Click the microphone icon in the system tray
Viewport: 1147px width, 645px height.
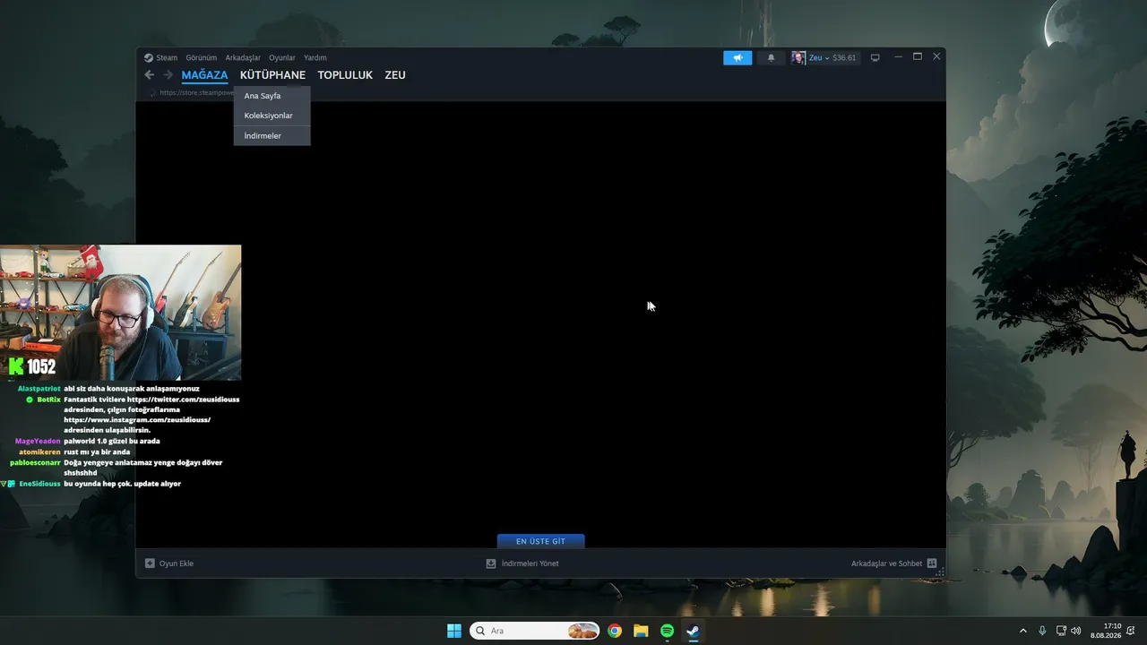[x=1042, y=631]
